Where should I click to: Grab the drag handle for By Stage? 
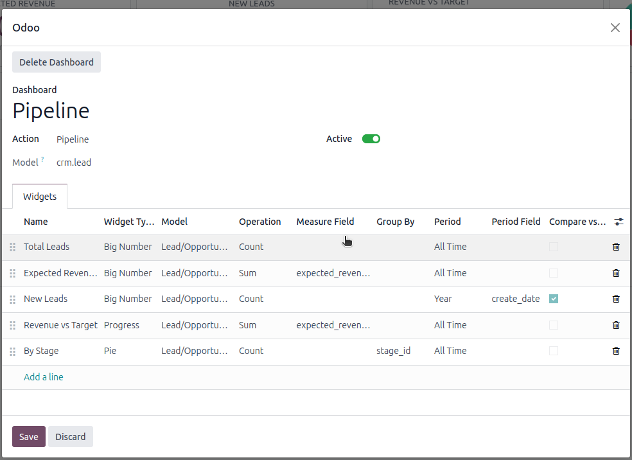tap(12, 351)
